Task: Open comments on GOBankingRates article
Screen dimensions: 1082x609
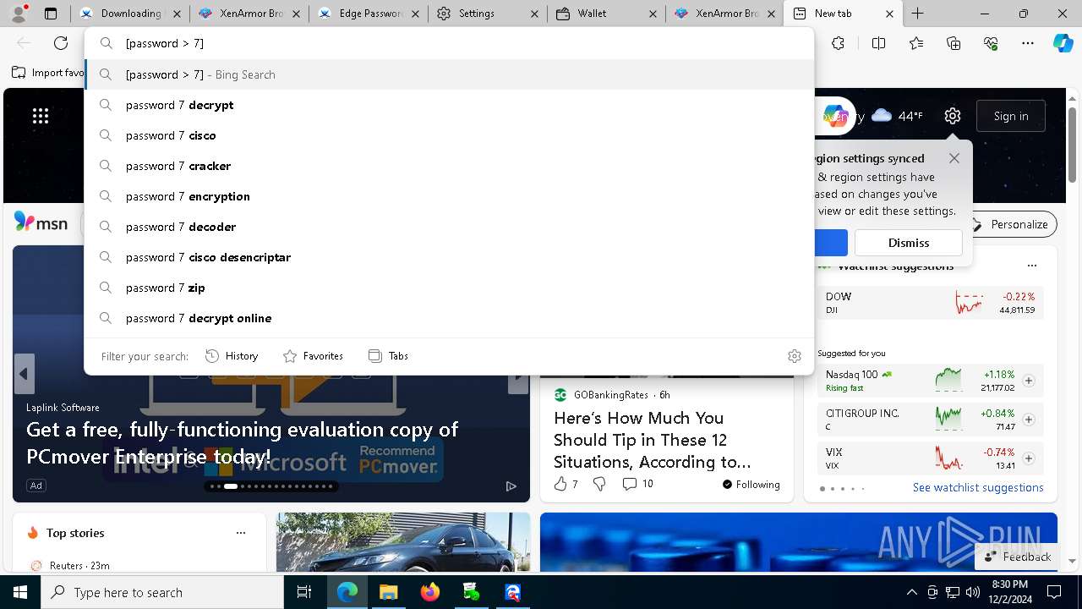Action: click(637, 484)
